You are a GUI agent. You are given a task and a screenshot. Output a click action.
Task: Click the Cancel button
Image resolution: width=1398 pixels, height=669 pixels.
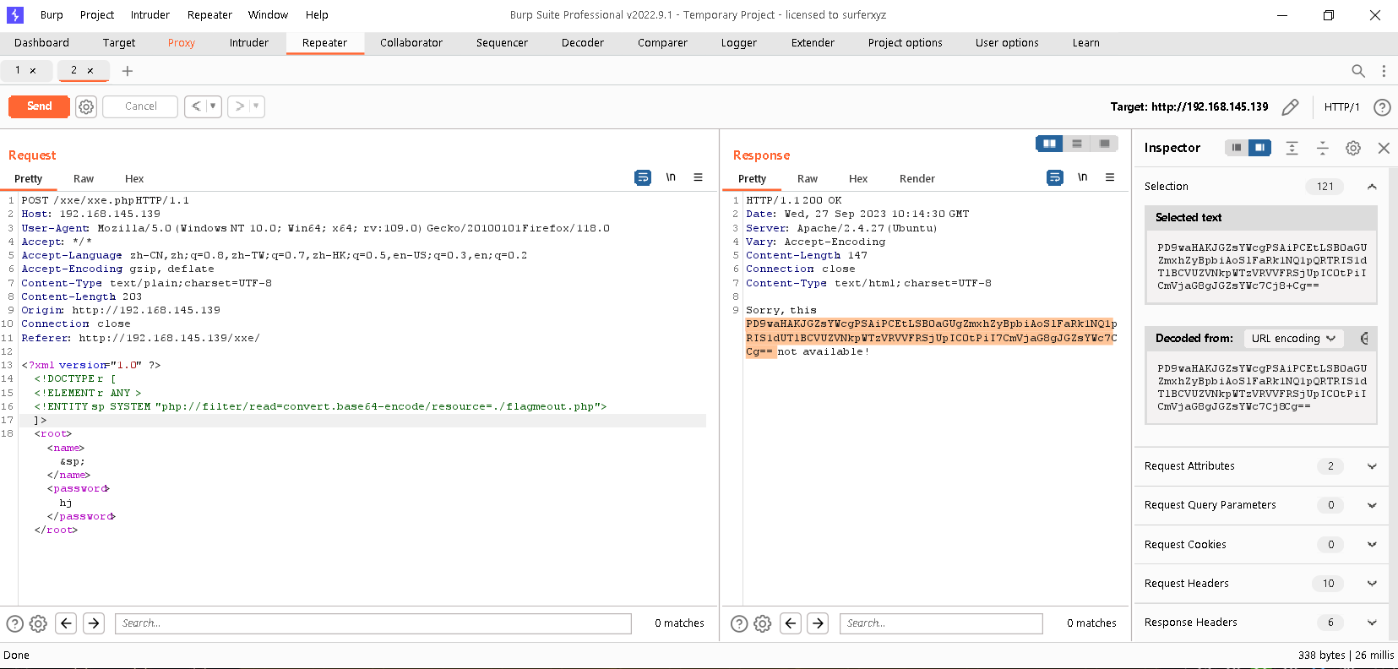(140, 106)
